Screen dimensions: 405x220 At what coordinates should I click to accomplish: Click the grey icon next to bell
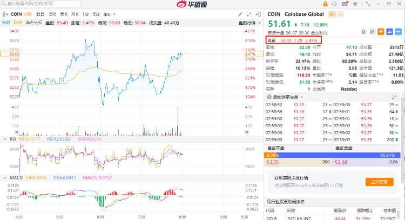coord(372,32)
